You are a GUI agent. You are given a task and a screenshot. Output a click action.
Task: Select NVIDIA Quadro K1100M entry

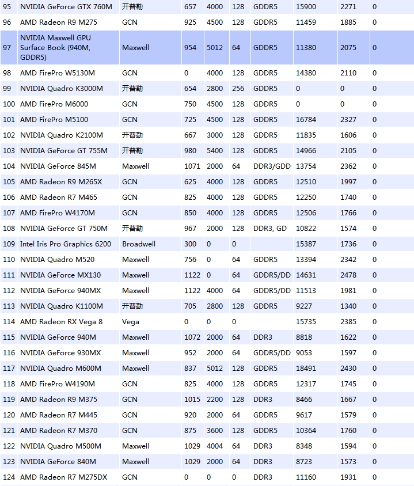(62, 306)
